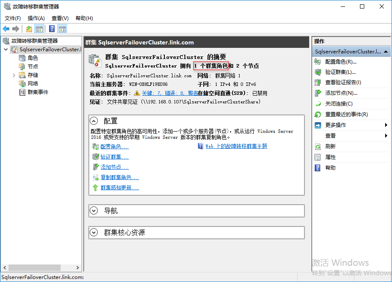Click the 添加节点(N) icon in actions pane
Screen dimensions: 392x282
click(318, 93)
